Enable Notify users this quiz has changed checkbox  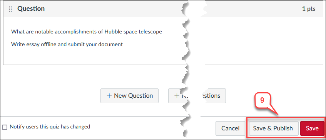(x=5, y=127)
